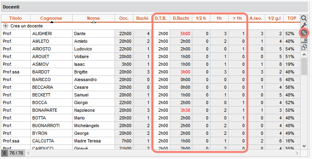Click the 1/2 h column header

tap(201, 18)
